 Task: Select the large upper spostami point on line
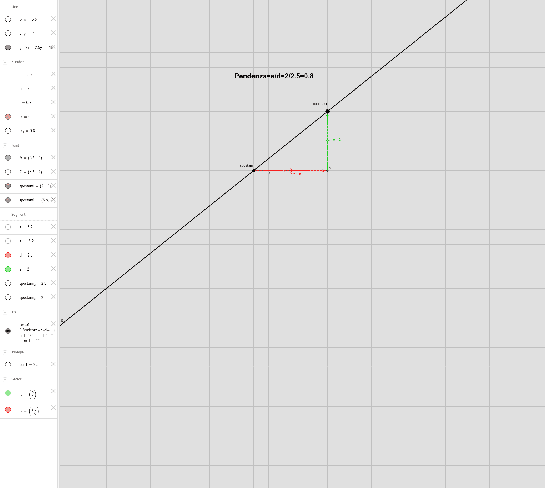327,111
